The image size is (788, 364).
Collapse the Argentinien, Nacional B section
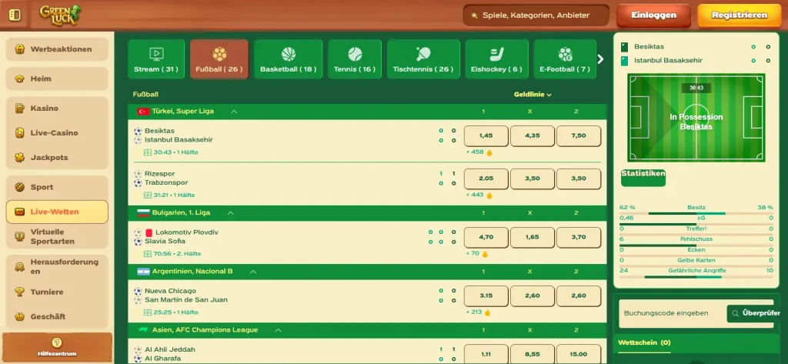point(253,272)
